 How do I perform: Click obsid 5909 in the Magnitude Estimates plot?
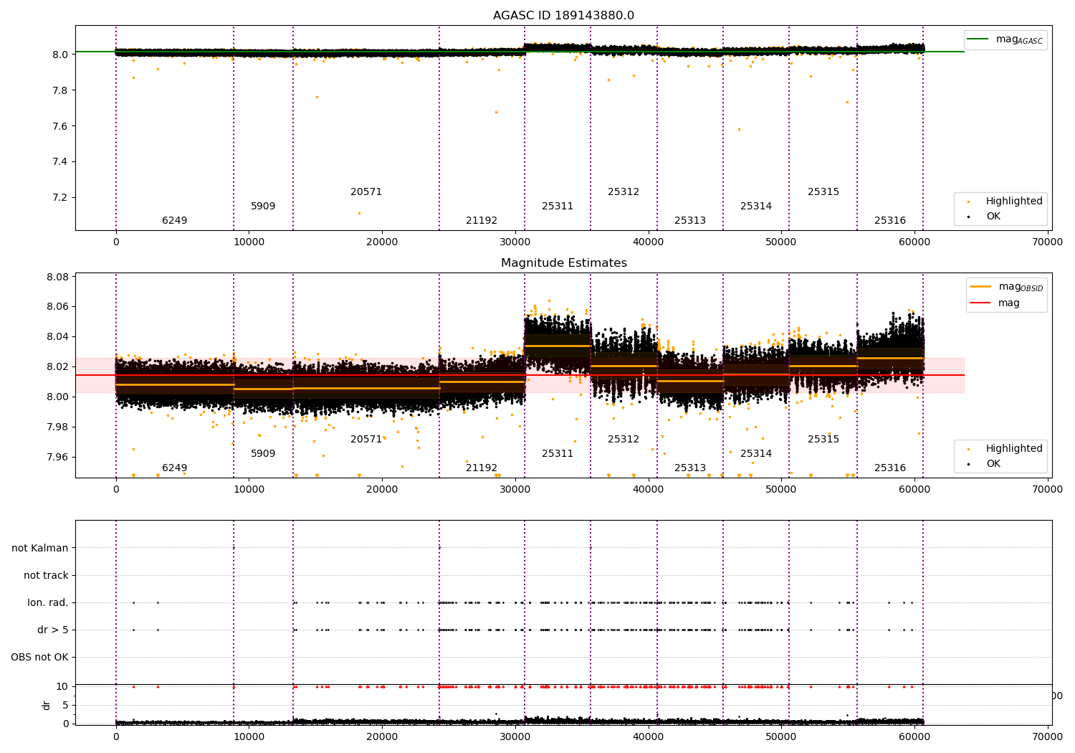coord(263,454)
